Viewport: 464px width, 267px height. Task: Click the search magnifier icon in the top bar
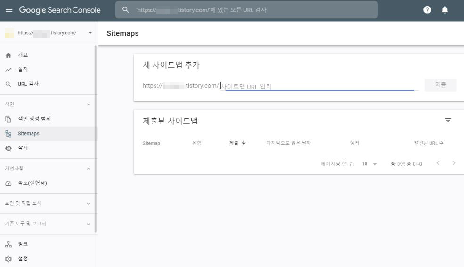point(125,10)
